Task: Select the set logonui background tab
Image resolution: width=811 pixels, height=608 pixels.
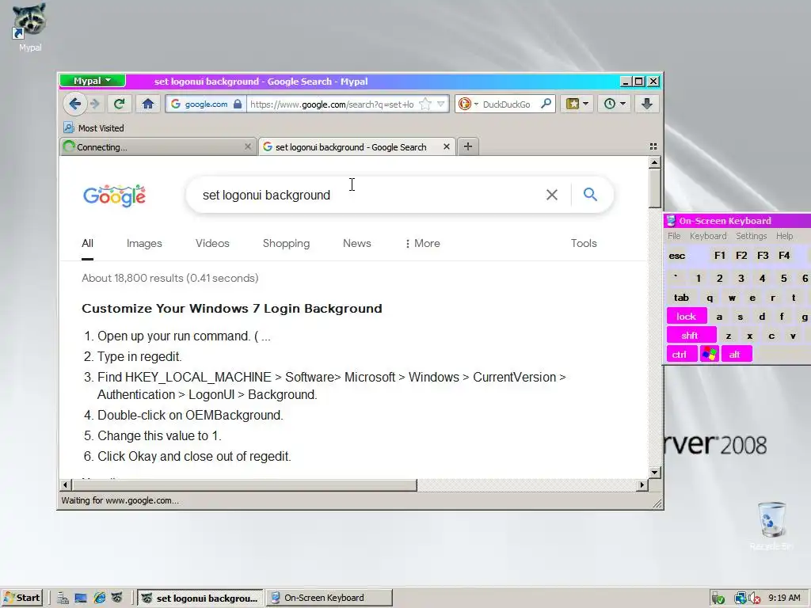Action: tap(356, 146)
